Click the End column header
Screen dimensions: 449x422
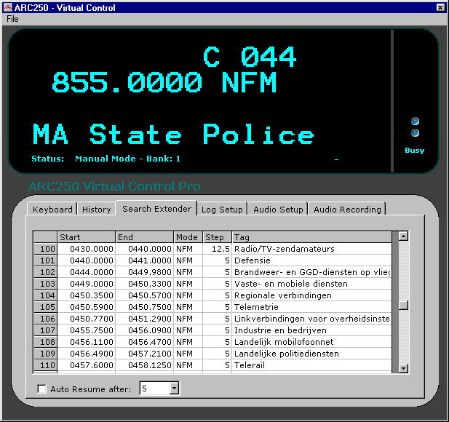pos(145,237)
